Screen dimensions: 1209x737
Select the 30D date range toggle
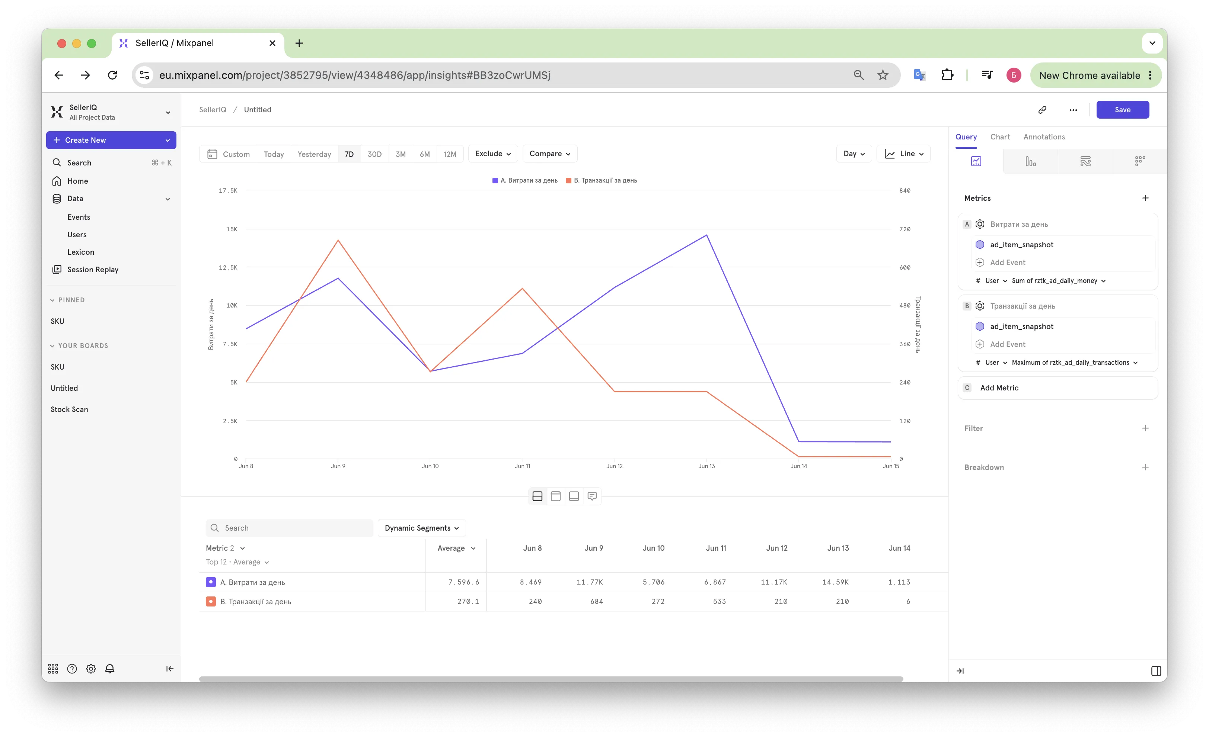click(x=374, y=154)
